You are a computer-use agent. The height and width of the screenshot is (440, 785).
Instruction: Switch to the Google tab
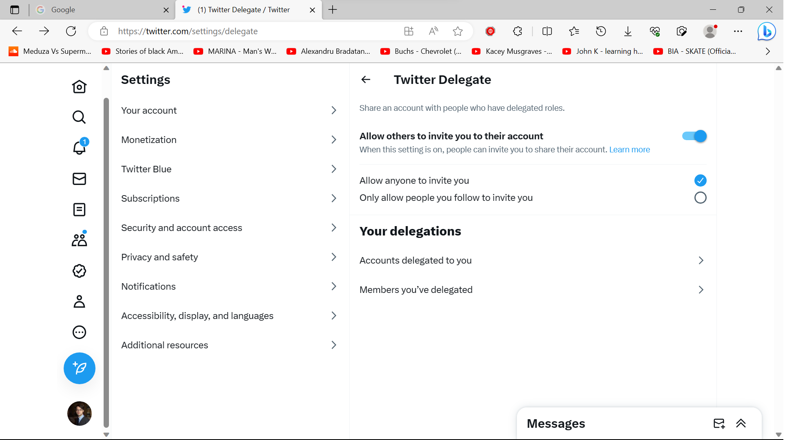pos(102,10)
